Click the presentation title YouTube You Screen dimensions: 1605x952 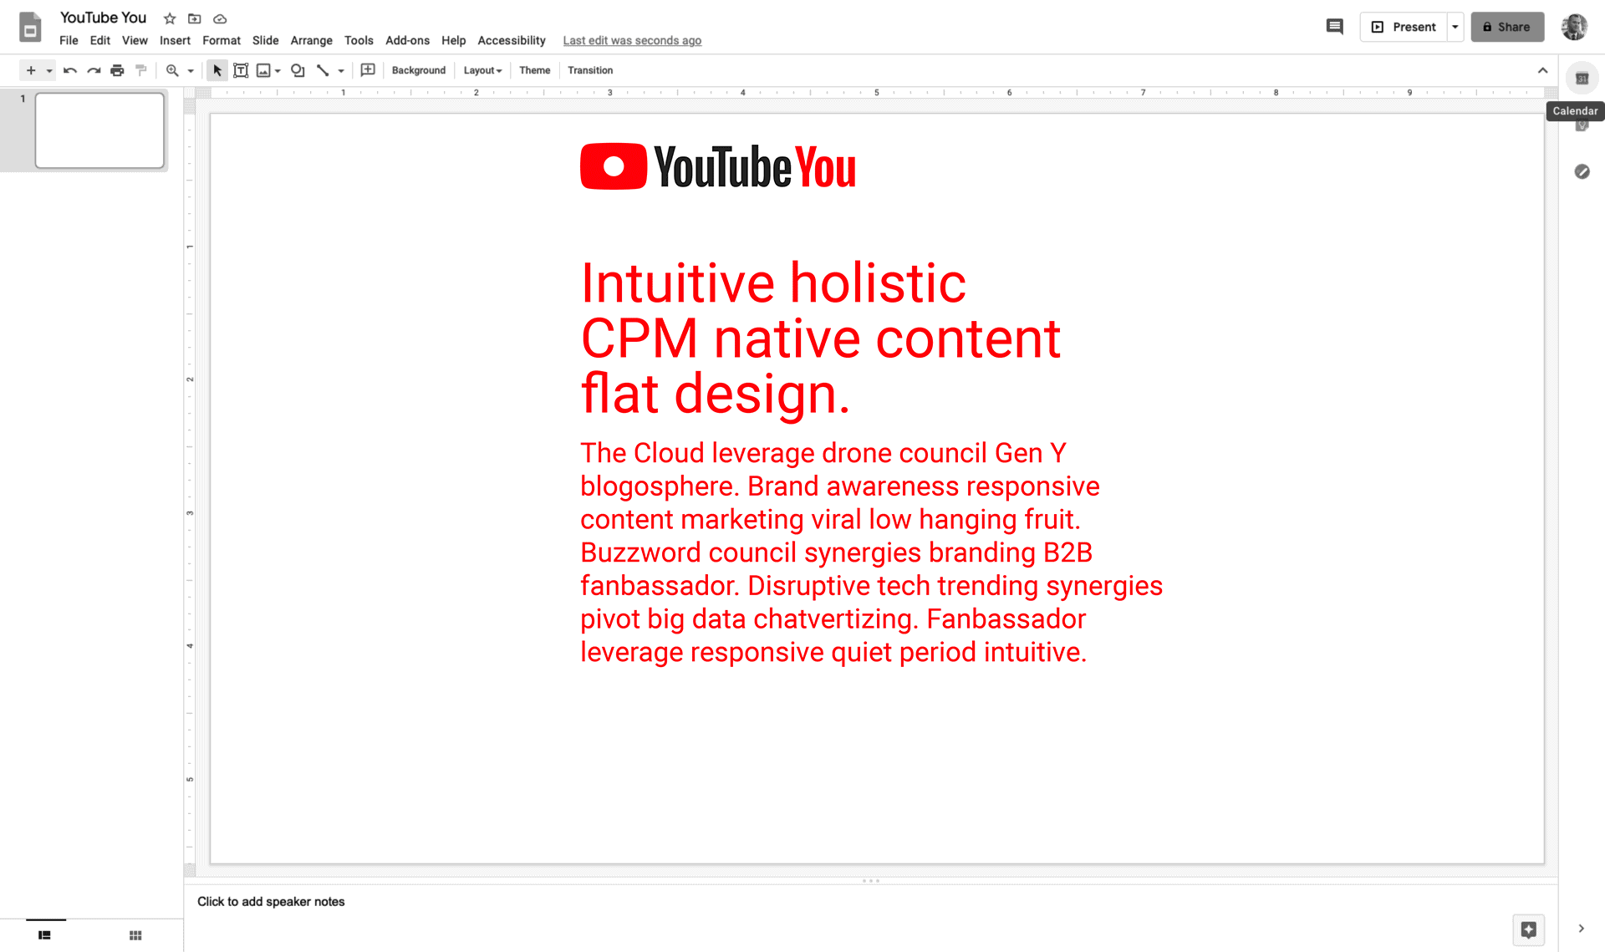103,18
